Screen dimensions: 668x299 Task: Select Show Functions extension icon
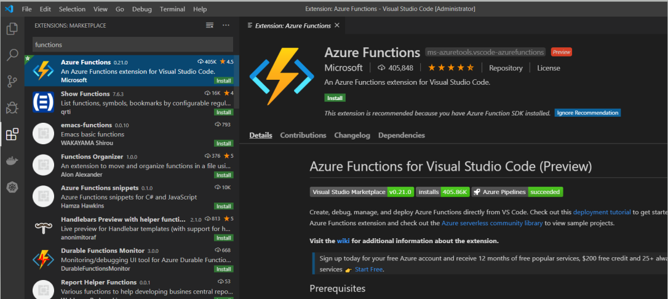[43, 102]
